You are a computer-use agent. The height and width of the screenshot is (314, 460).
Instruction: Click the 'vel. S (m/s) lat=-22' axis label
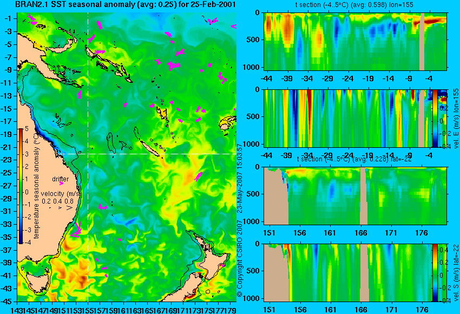point(456,273)
